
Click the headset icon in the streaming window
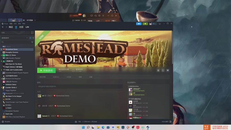[x=96, y=16]
